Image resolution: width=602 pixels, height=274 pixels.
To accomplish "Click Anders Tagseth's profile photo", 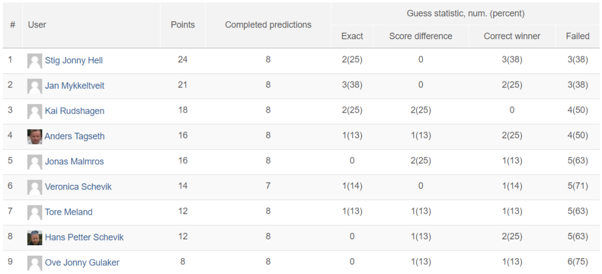I will [x=35, y=137].
